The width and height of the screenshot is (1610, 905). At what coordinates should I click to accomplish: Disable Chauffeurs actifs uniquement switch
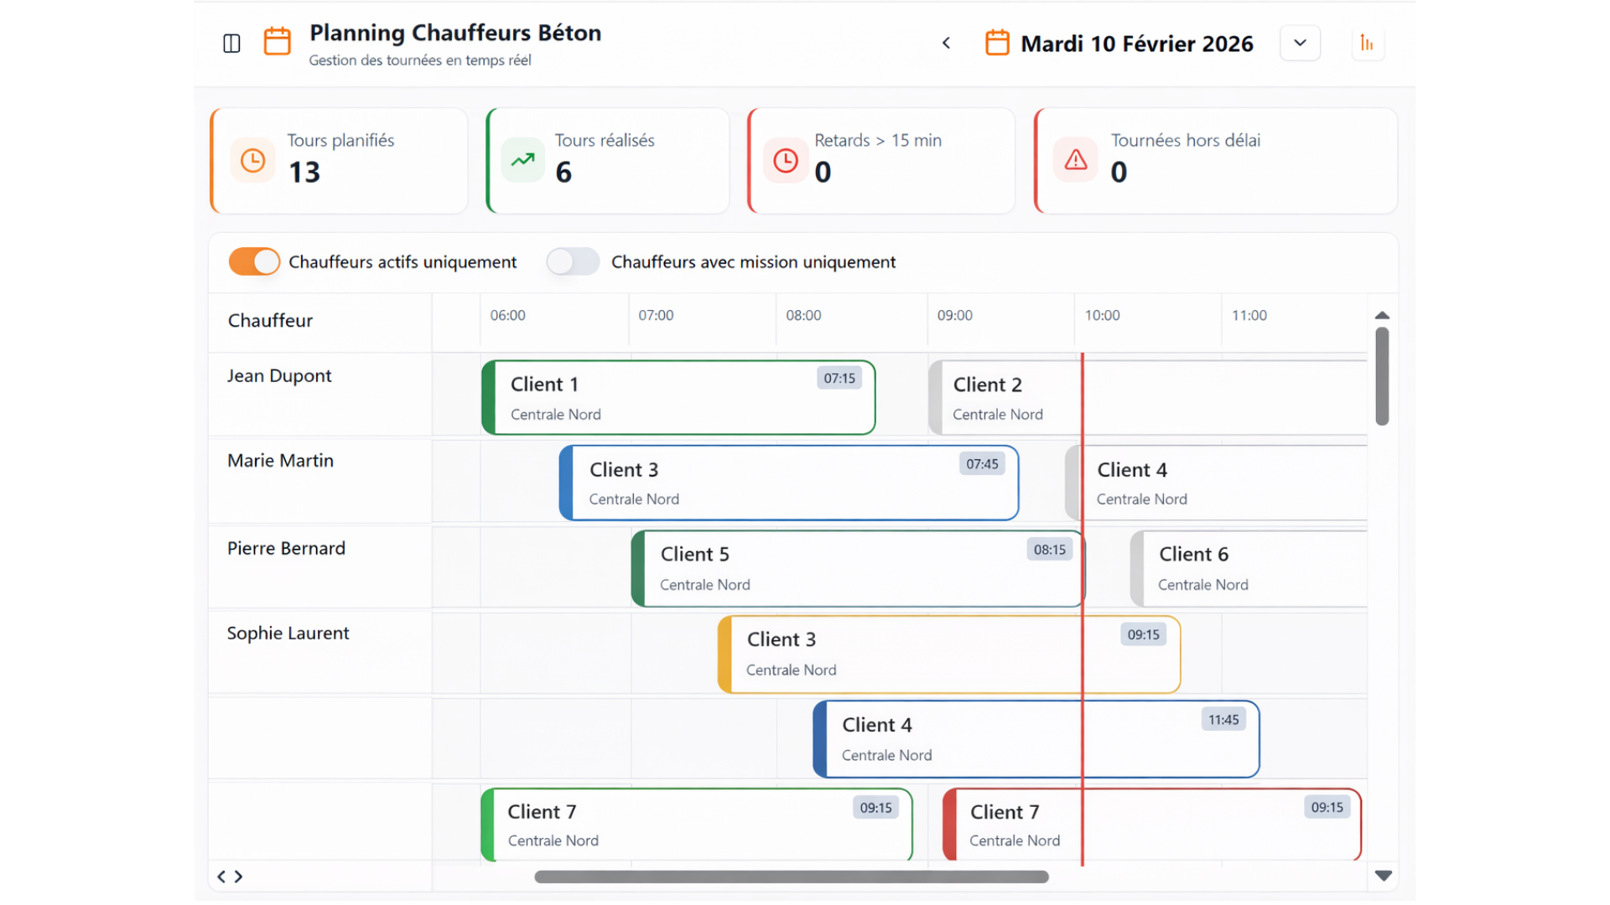coord(254,261)
